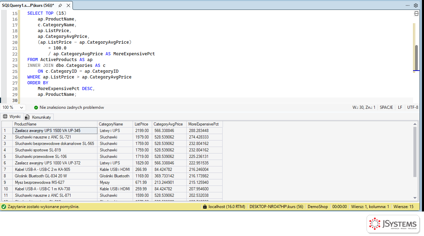This screenshot has height=236, width=424.
Task: Pin the SQLQuery1 document tab
Action: tap(60, 5)
